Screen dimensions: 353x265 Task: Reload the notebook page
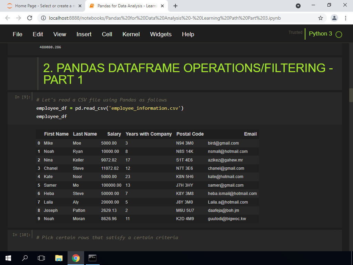click(x=30, y=18)
